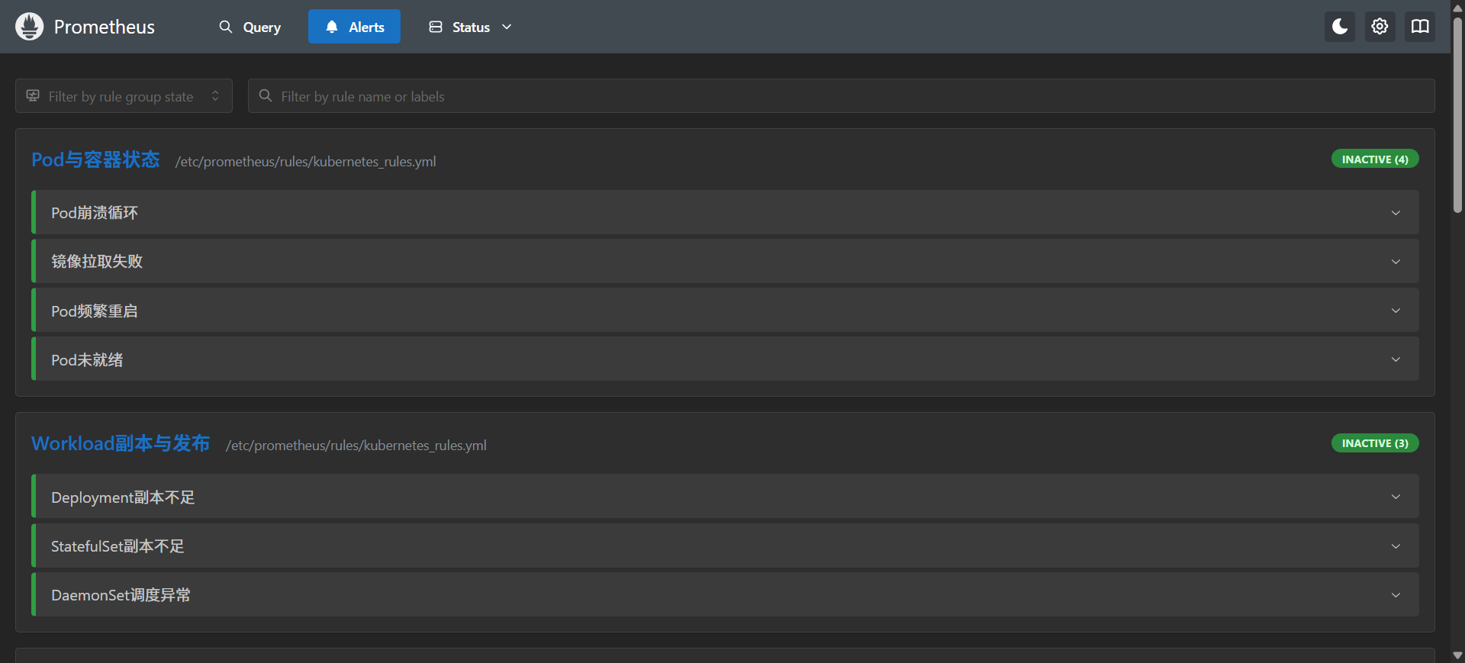Click the Prometheus flame logo

pyautogui.click(x=29, y=27)
